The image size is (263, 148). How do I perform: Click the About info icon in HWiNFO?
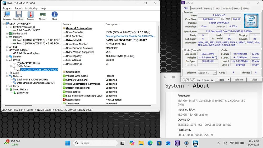[54, 16]
